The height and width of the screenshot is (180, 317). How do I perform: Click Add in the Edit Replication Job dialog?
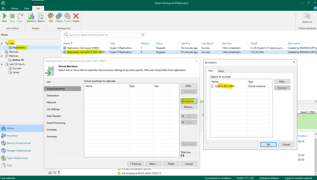(x=189, y=86)
